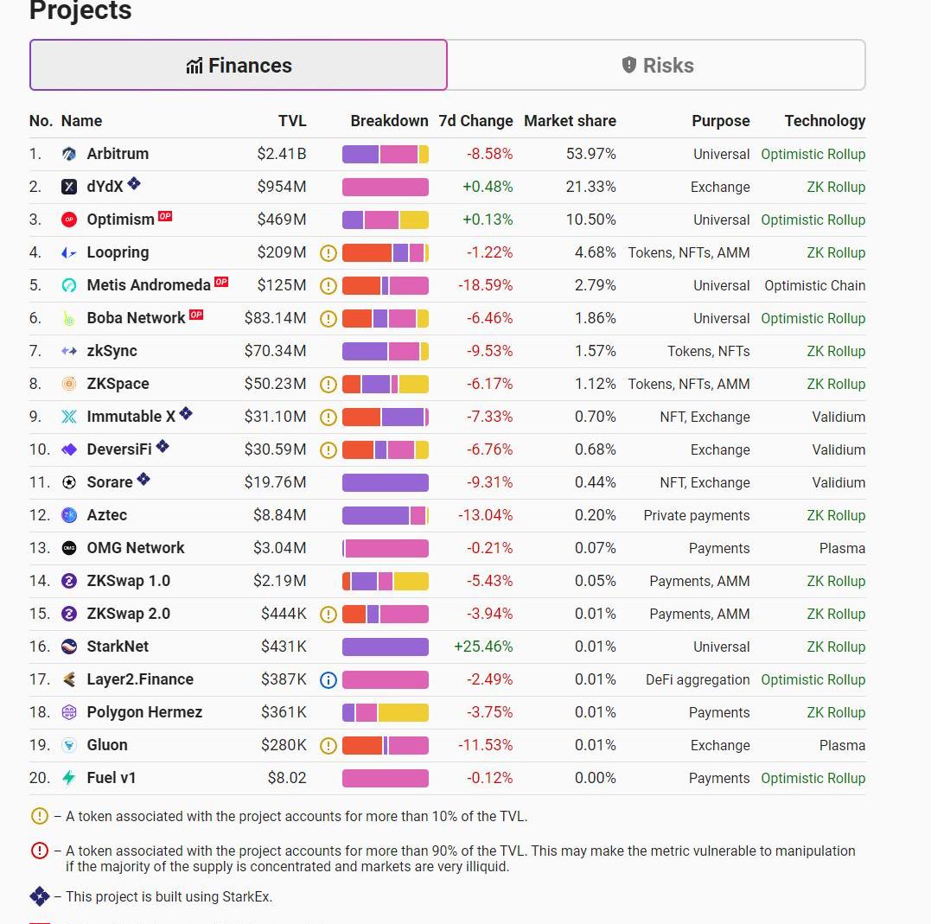Click the Sorare soccer ball logo

[x=69, y=482]
